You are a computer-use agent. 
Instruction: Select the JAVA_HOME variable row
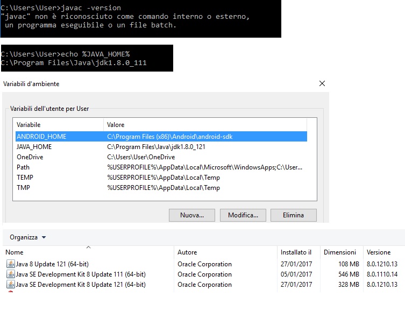point(161,147)
